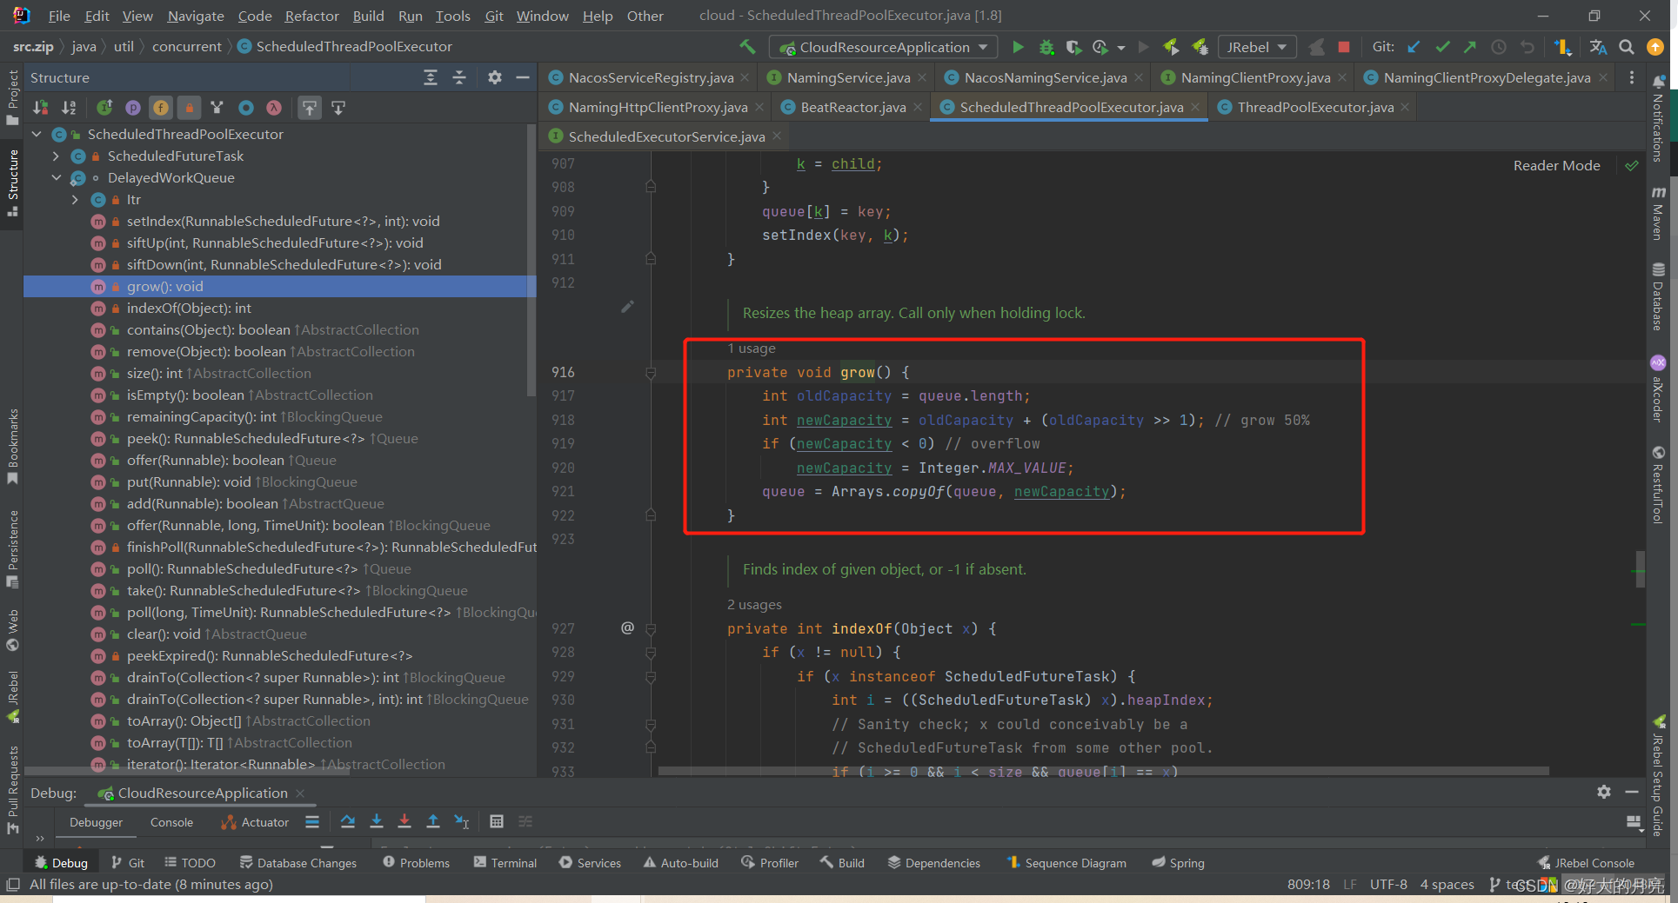The image size is (1678, 903).
Task: Click Step Into blue down arrow
Action: coord(377,821)
